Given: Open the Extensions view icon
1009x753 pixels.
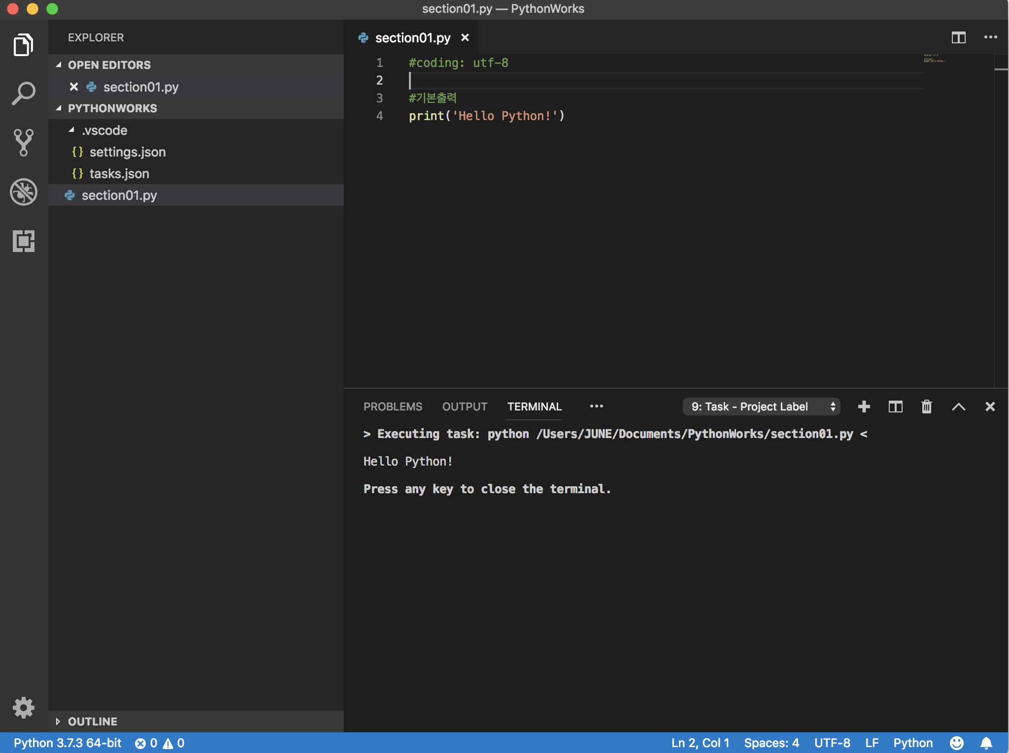Looking at the screenshot, I should (x=23, y=241).
